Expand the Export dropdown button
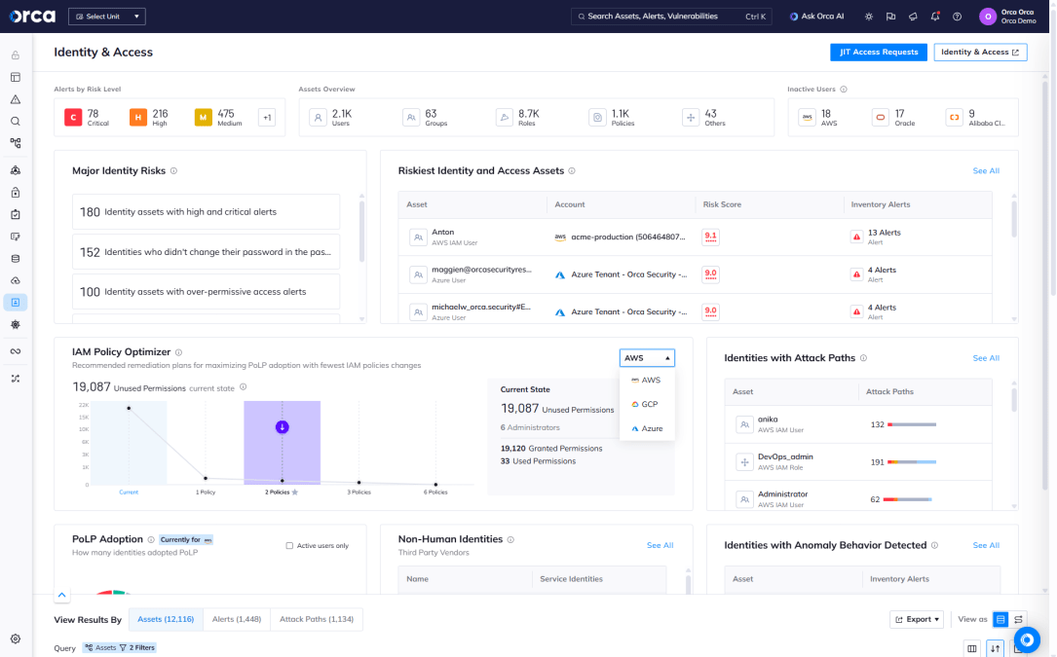This screenshot has width=1057, height=657. 917,619
